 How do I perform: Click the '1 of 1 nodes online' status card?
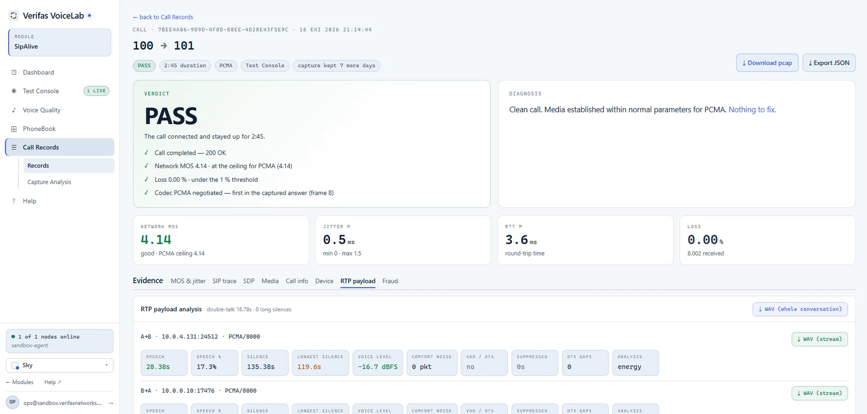click(60, 341)
